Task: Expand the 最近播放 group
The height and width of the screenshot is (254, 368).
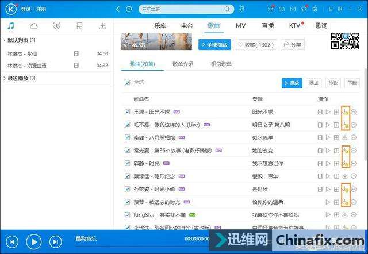Action: (4, 78)
